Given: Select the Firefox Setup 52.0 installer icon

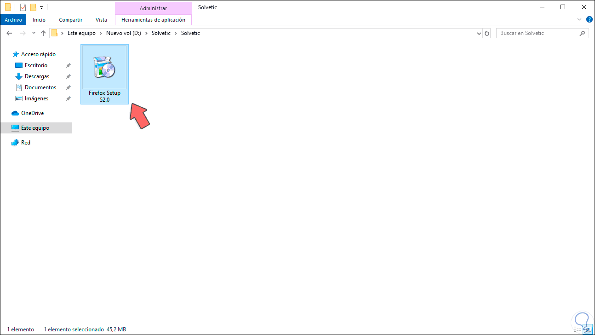Looking at the screenshot, I should pos(104,67).
